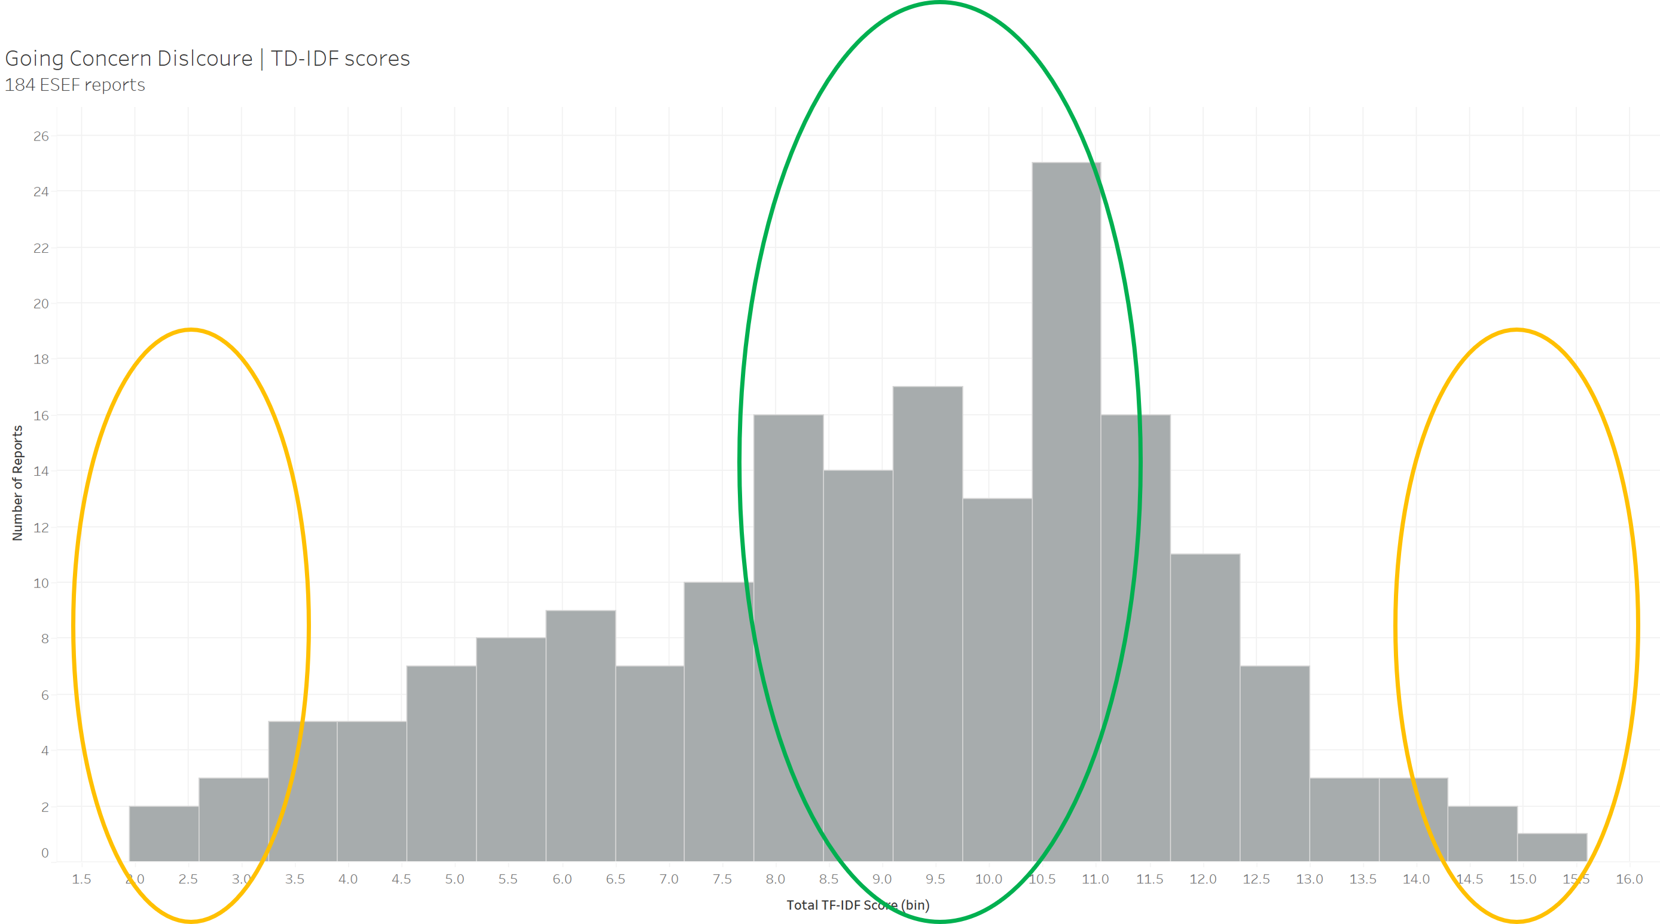Click the x-axis tick label '9.5'
Viewport: 1660px width, 924px height.
(935, 879)
